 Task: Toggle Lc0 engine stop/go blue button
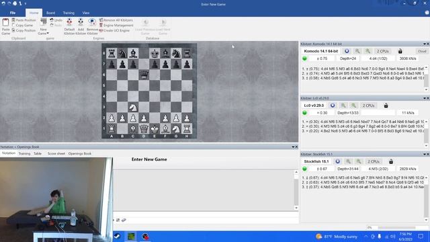pos(333,106)
